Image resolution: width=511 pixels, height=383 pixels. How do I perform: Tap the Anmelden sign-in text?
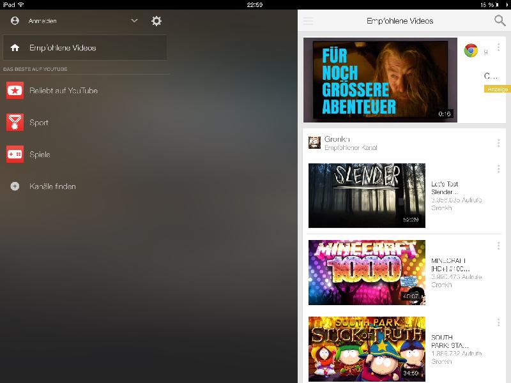(x=43, y=21)
